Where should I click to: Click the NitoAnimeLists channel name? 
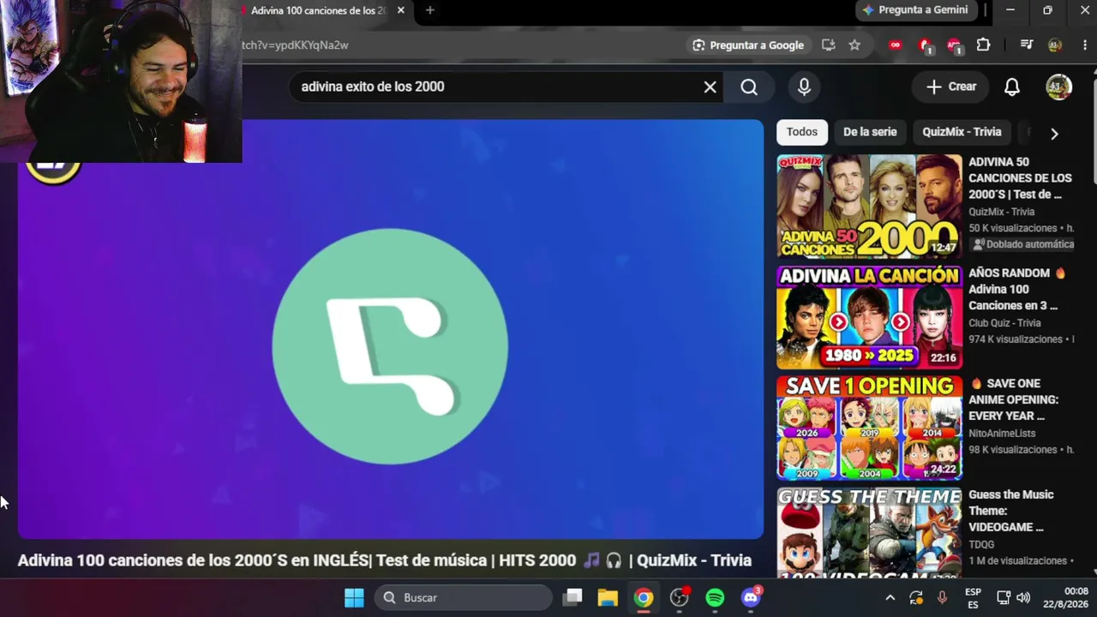coord(1002,434)
